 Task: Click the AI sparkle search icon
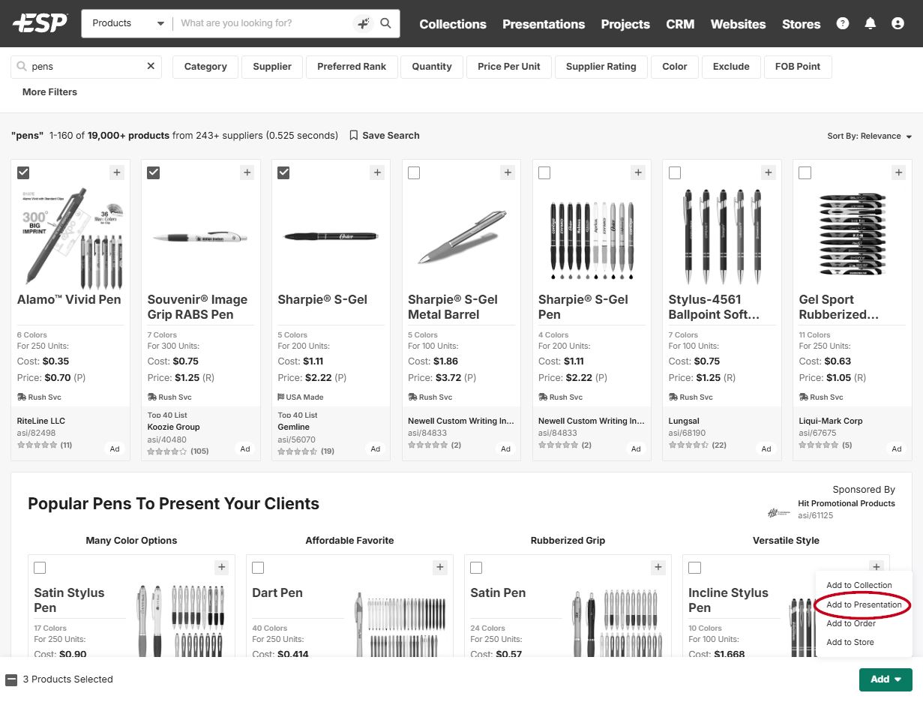pyautogui.click(x=363, y=23)
